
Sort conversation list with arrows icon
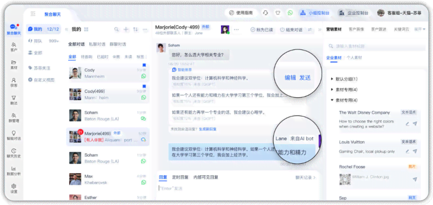[x=135, y=29]
